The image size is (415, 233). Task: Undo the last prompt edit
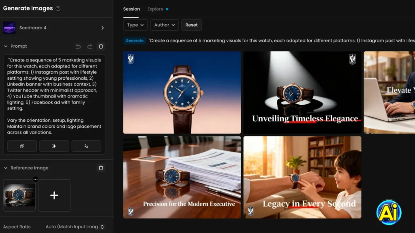(78, 47)
